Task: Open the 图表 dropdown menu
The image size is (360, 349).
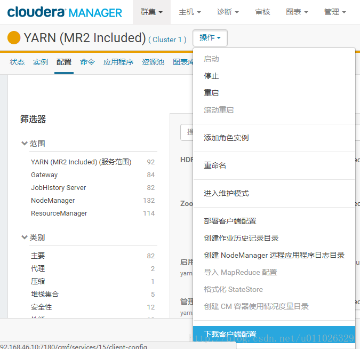Action: tap(297, 12)
